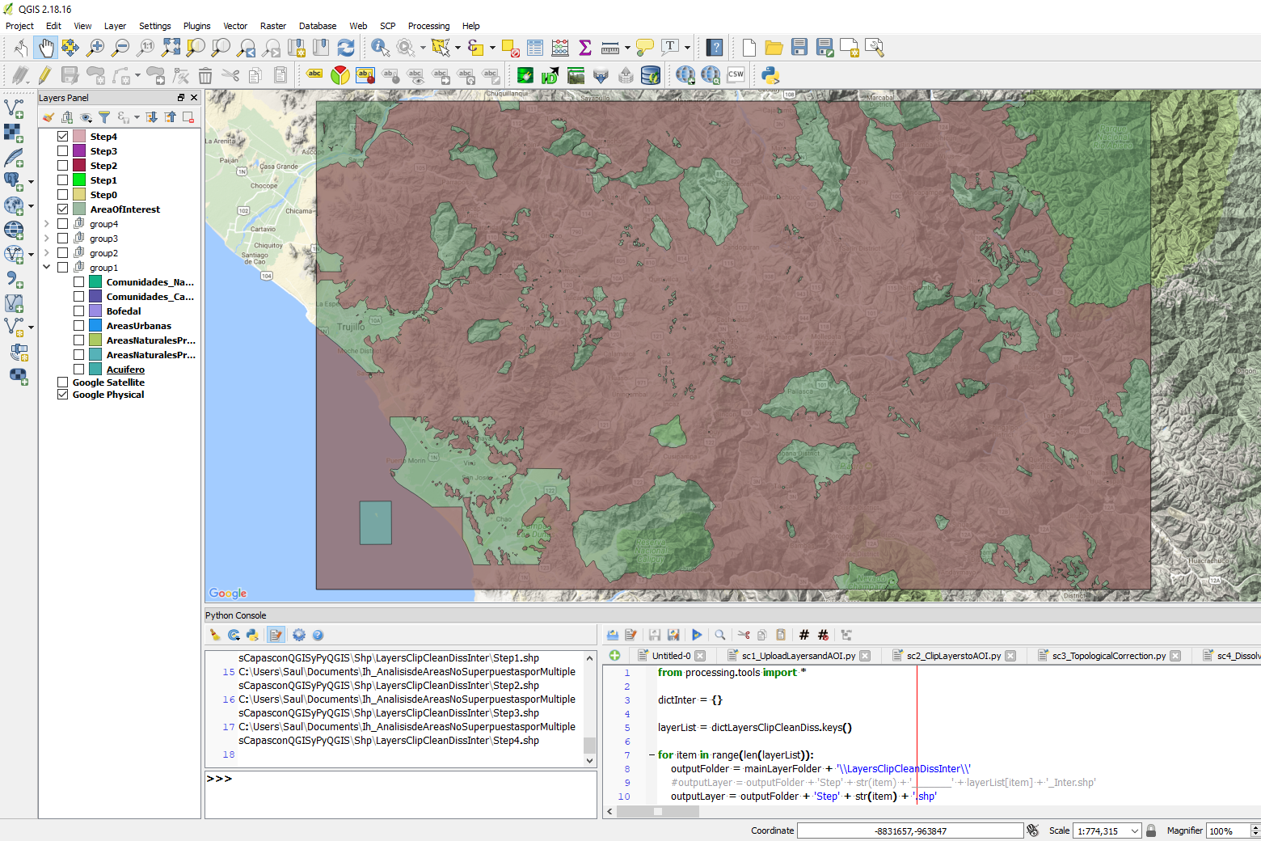
Task: Collapse the for-loop code fold marker
Action: (x=652, y=755)
